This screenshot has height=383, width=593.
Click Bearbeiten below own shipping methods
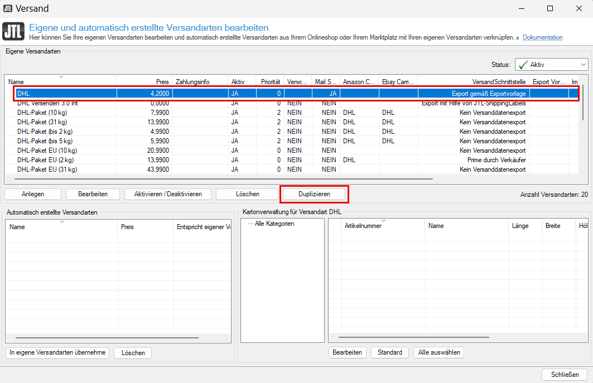coord(93,194)
